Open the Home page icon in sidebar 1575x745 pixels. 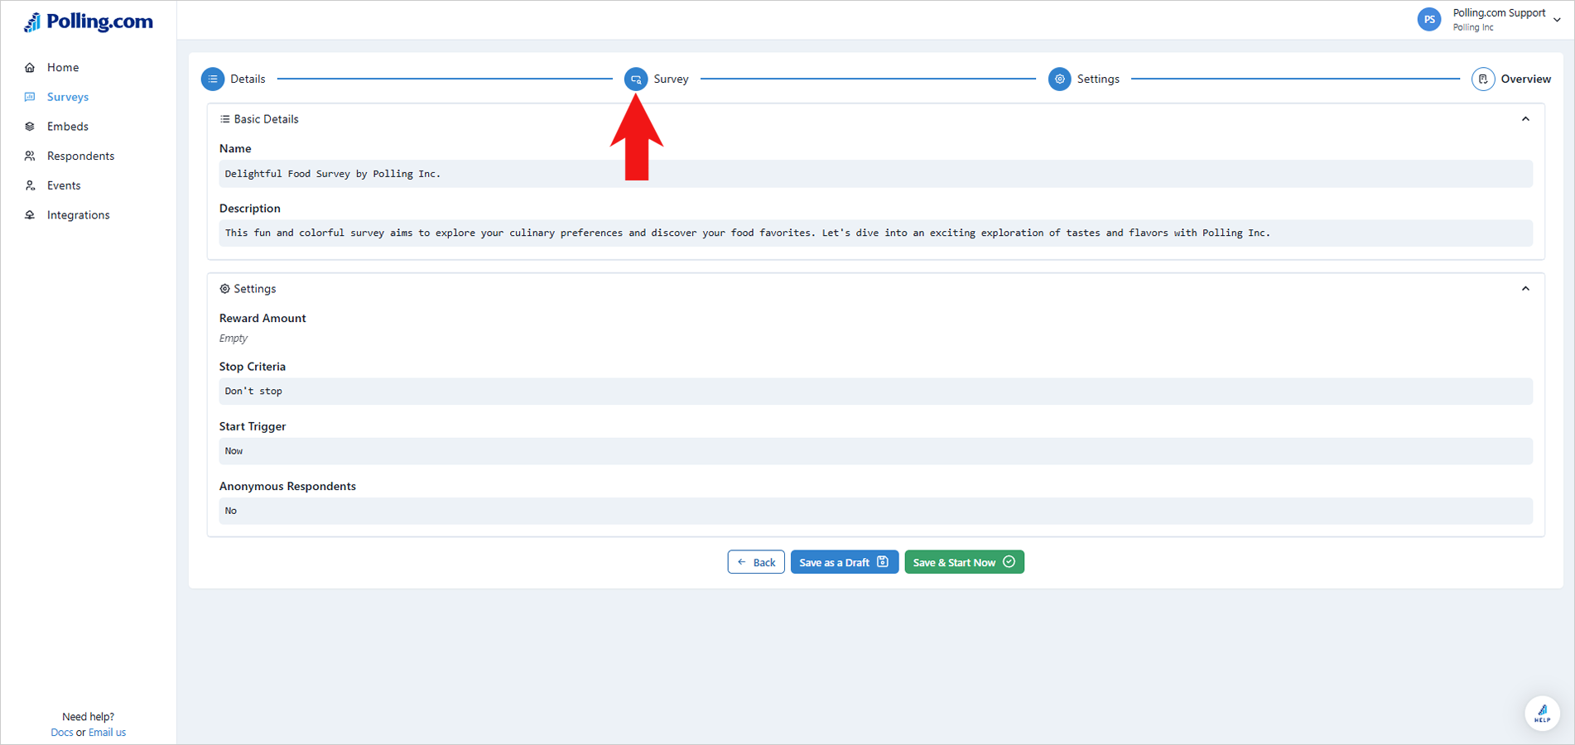pos(30,67)
